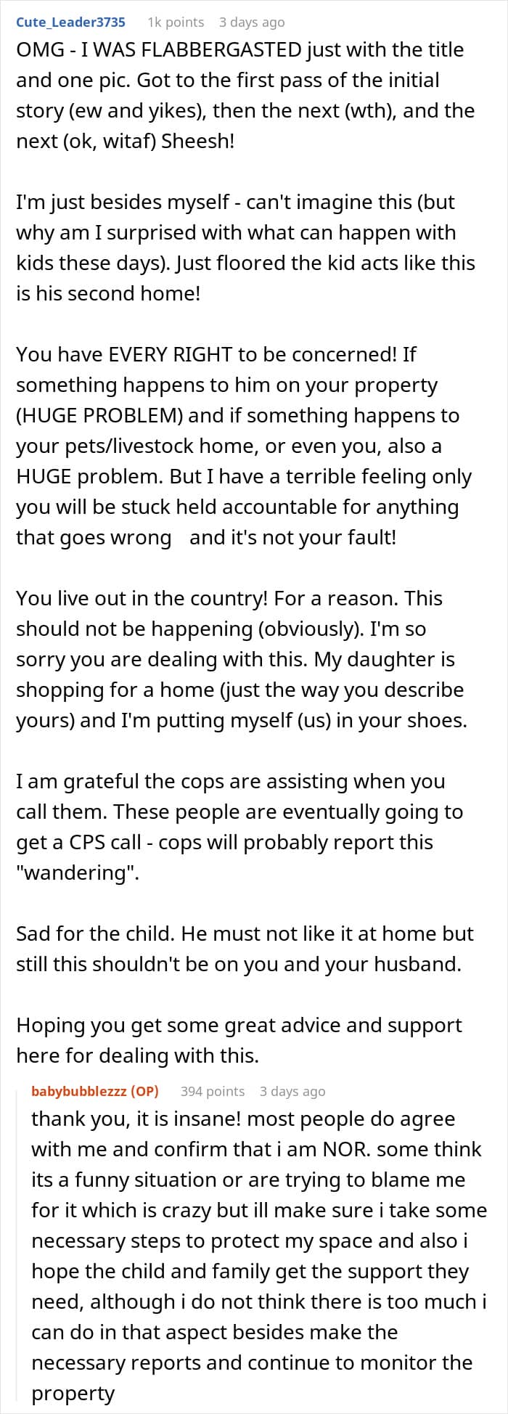
Task: Click the 1k points score label
Action: click(x=176, y=22)
